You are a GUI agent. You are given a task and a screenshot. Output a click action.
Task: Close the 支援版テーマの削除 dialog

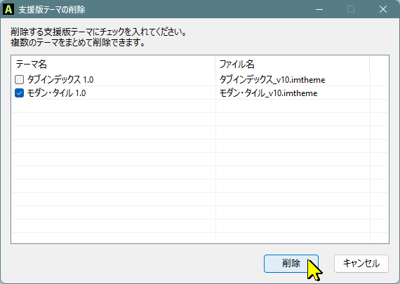coord(383,9)
